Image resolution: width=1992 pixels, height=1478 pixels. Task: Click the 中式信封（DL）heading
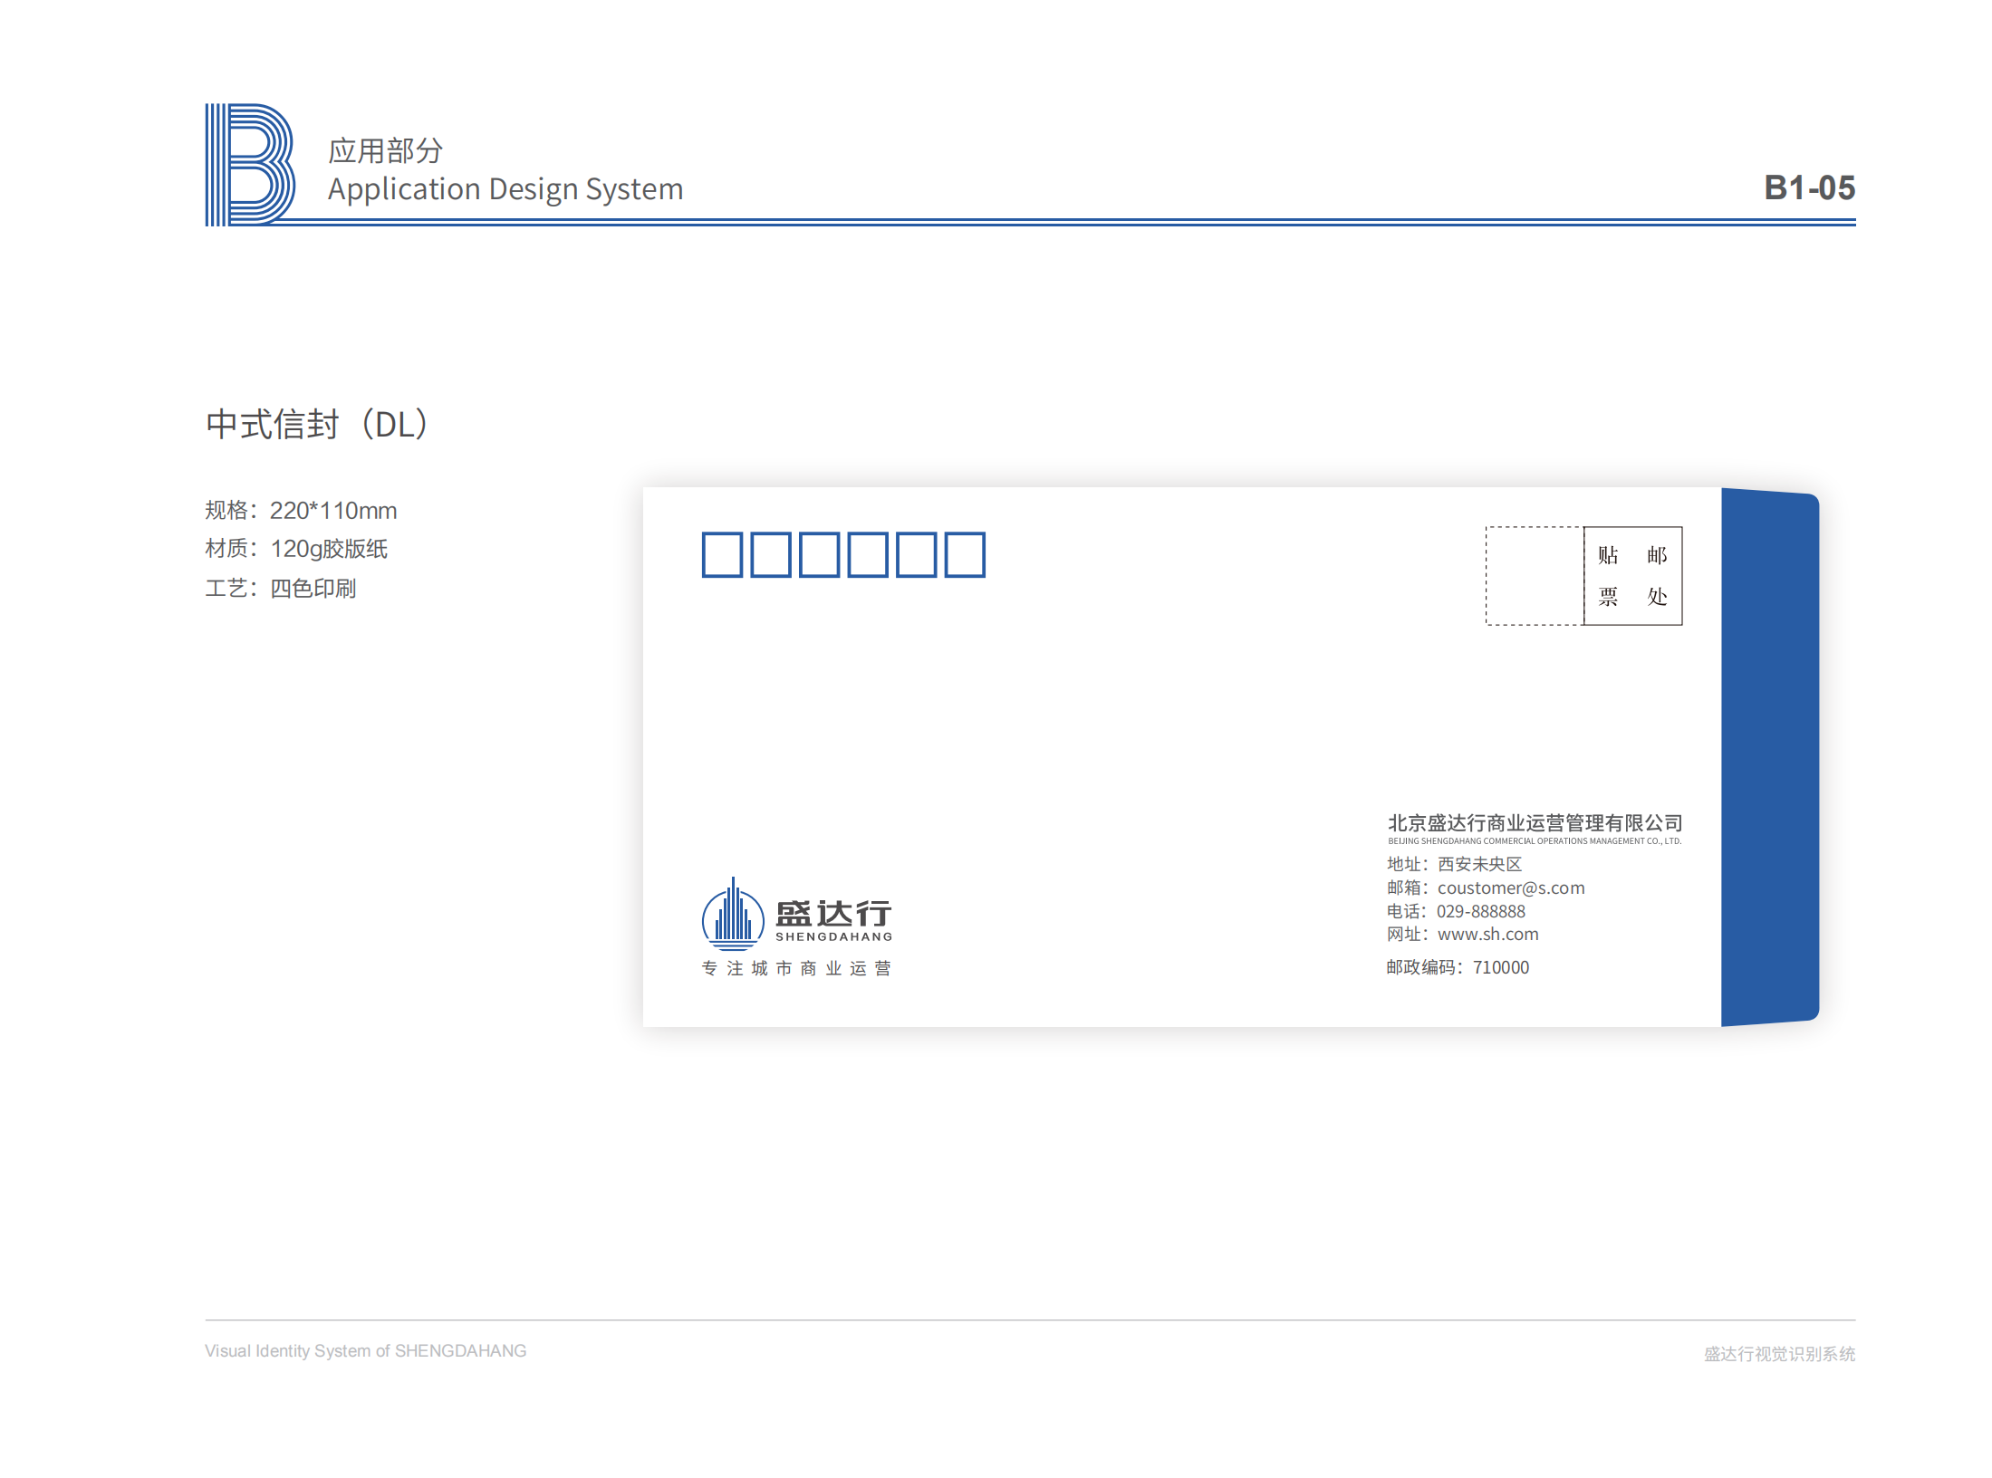point(317,424)
